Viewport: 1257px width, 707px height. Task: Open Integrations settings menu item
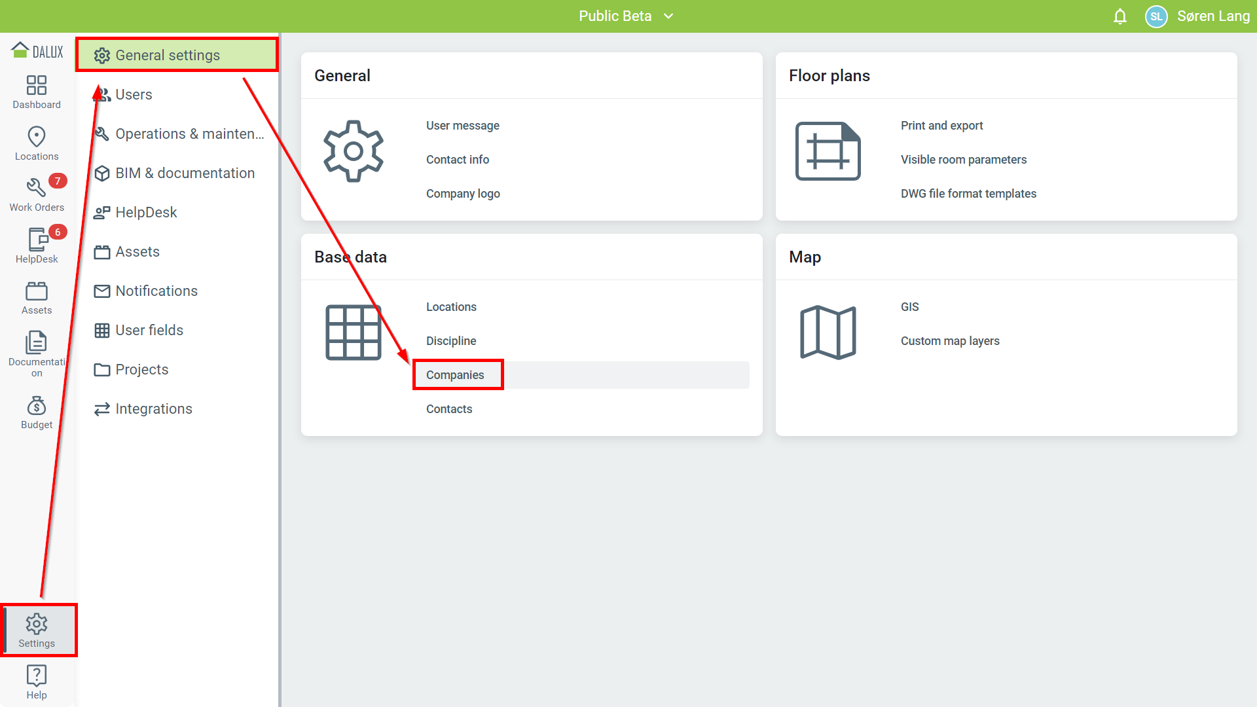[x=153, y=409]
